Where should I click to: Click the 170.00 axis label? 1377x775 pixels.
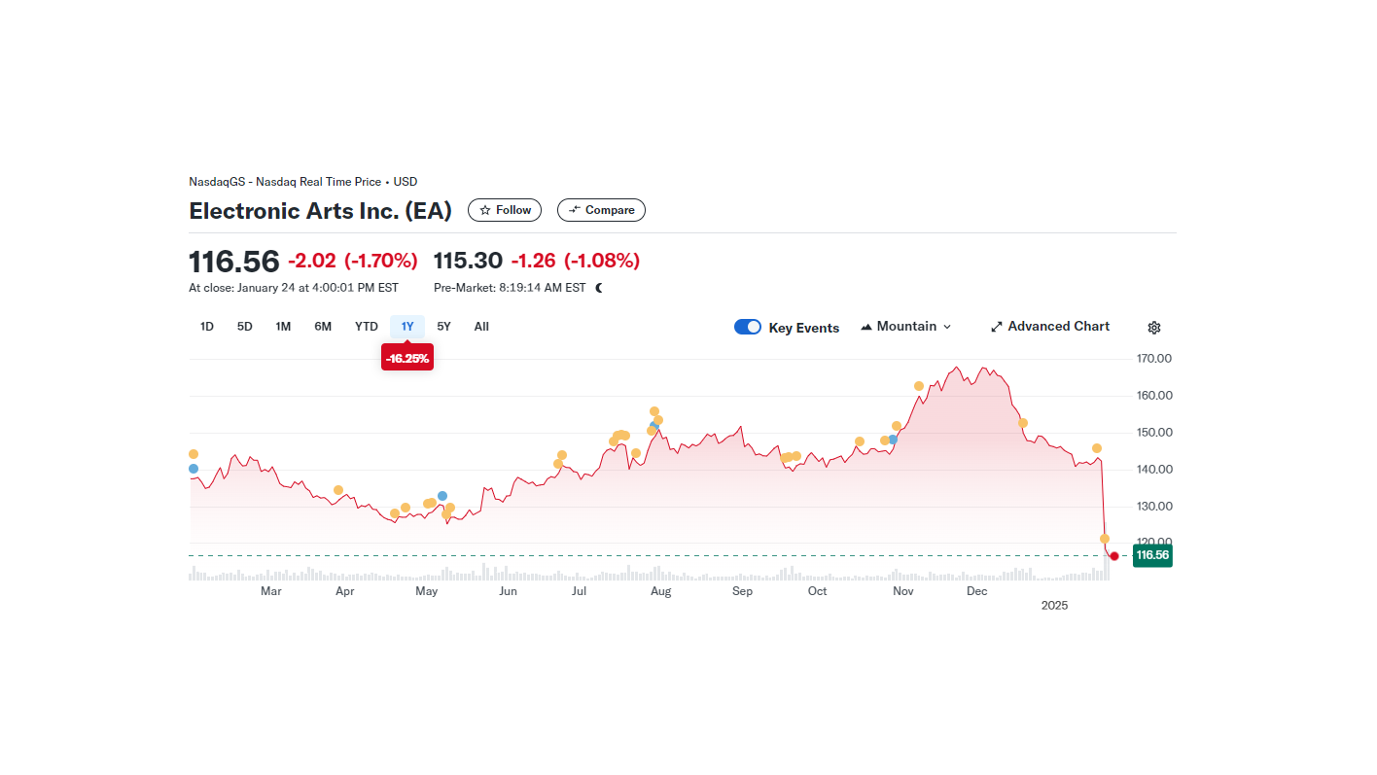(1154, 359)
